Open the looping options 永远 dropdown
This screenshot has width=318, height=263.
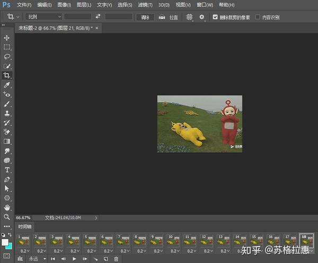[x=38, y=259]
